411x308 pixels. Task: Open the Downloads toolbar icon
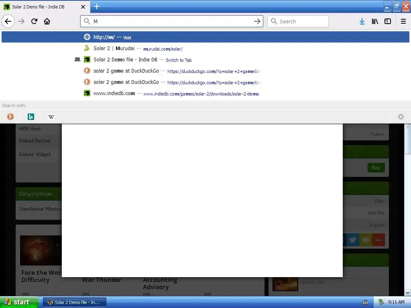pos(362,21)
